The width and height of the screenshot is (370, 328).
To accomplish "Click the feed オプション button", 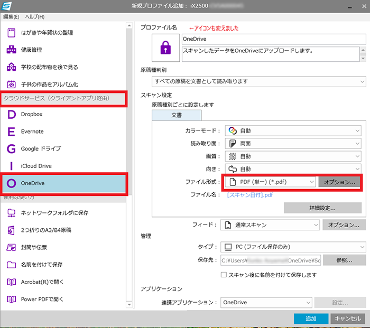I will (344, 225).
